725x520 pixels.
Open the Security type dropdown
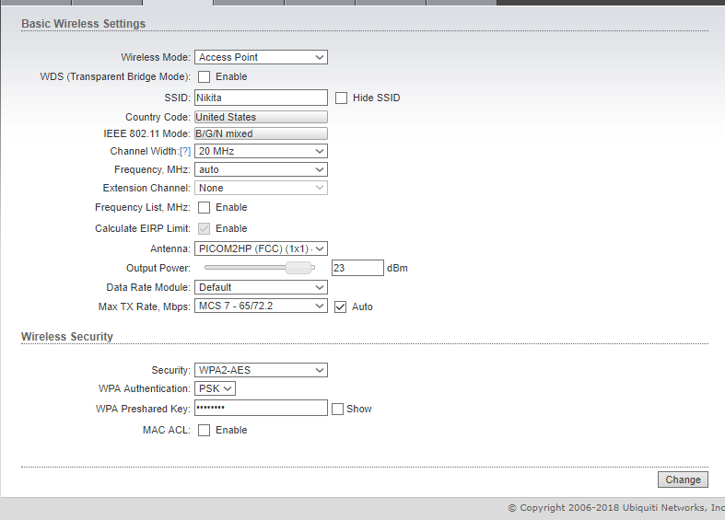[x=261, y=370]
